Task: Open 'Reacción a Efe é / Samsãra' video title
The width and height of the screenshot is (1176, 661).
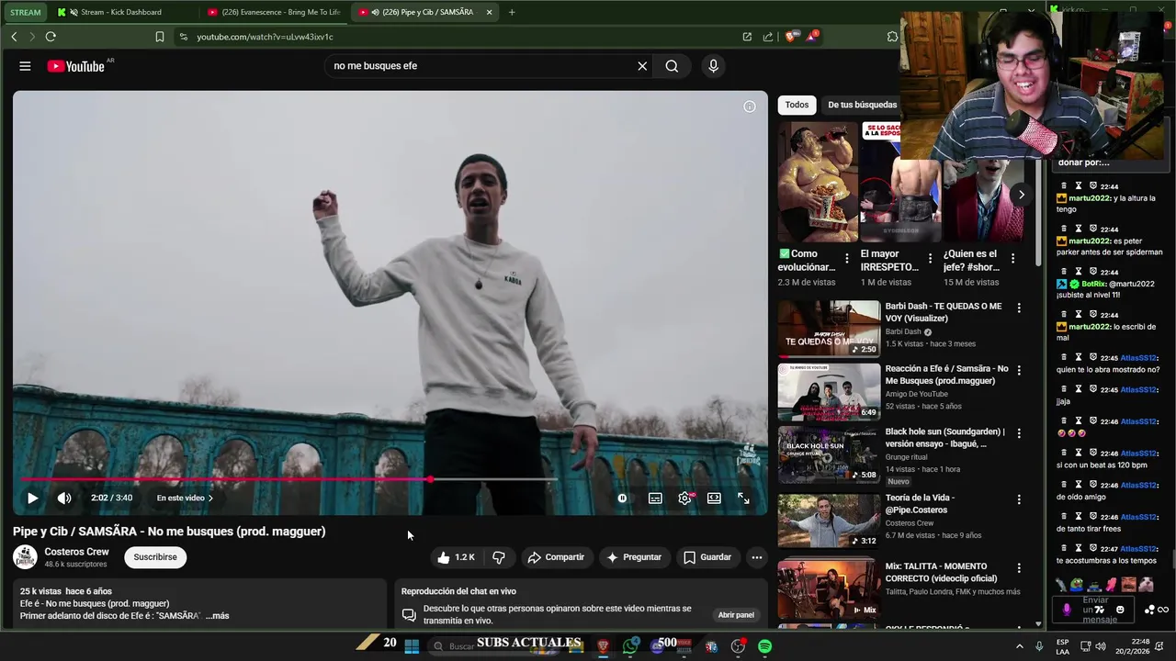Action: 946,375
